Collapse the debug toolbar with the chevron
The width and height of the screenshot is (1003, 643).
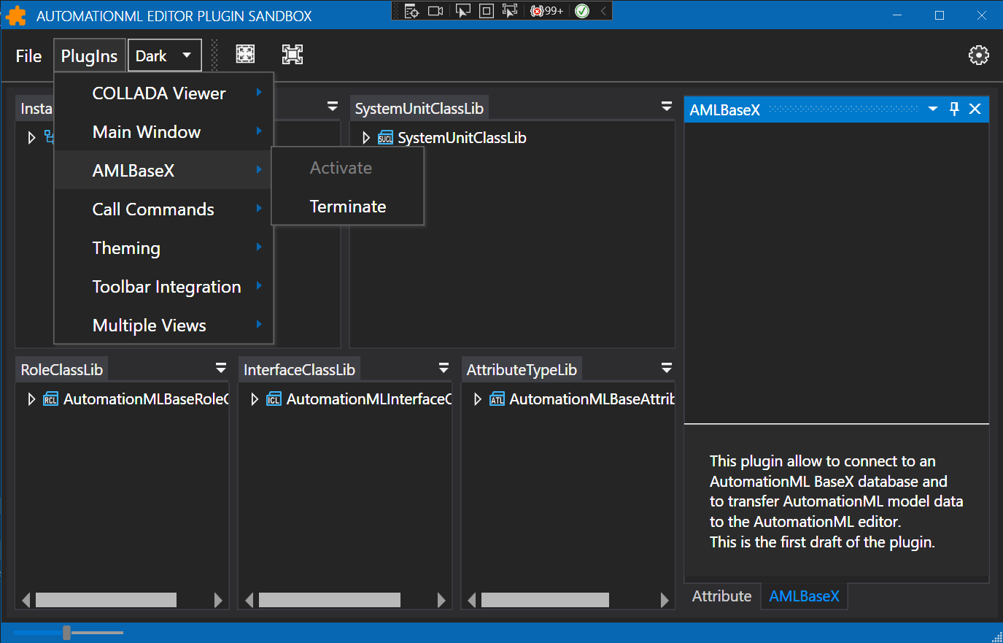pos(603,11)
